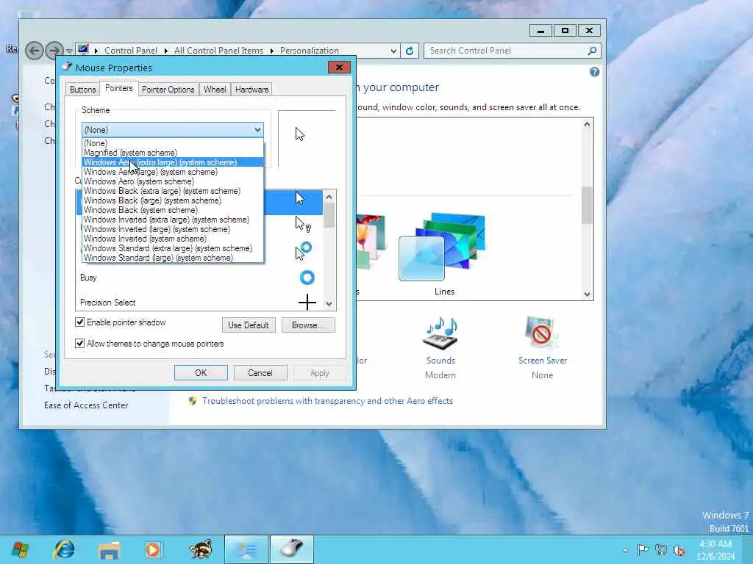753x564 pixels.
Task: Choose Windows Inverted (extra large) scheme
Action: coord(173,220)
